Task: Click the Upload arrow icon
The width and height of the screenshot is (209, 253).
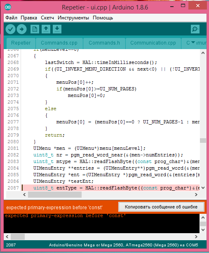Action: point(21,29)
